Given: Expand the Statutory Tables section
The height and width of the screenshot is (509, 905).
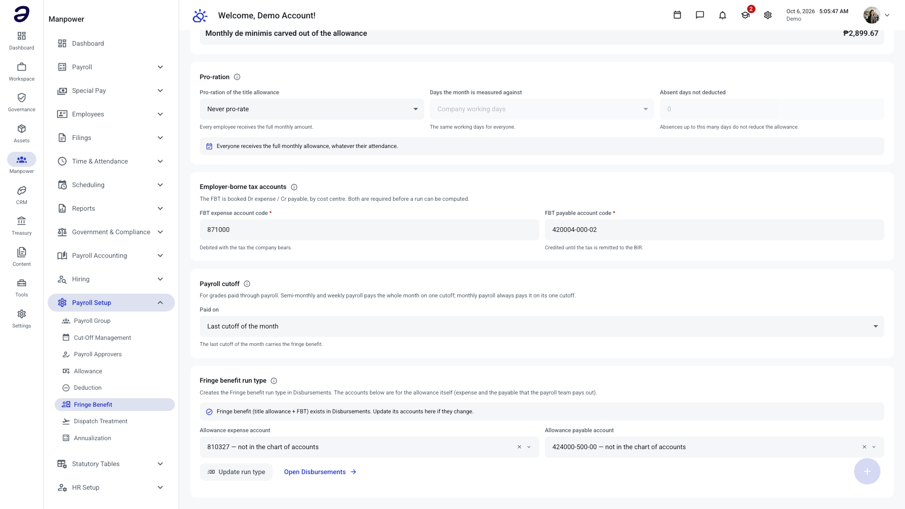Looking at the screenshot, I should (x=111, y=464).
